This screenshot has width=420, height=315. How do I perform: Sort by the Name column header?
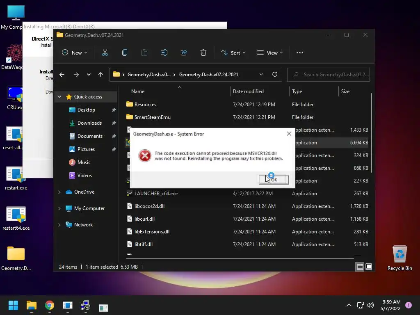(138, 91)
